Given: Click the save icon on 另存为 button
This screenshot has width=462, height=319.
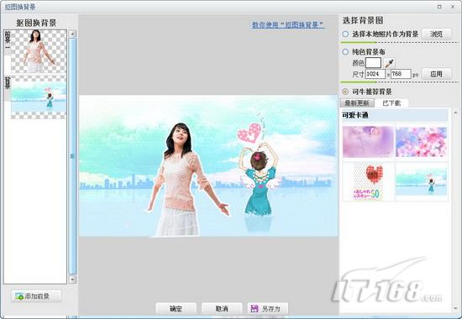Looking at the screenshot, I should [x=254, y=308].
